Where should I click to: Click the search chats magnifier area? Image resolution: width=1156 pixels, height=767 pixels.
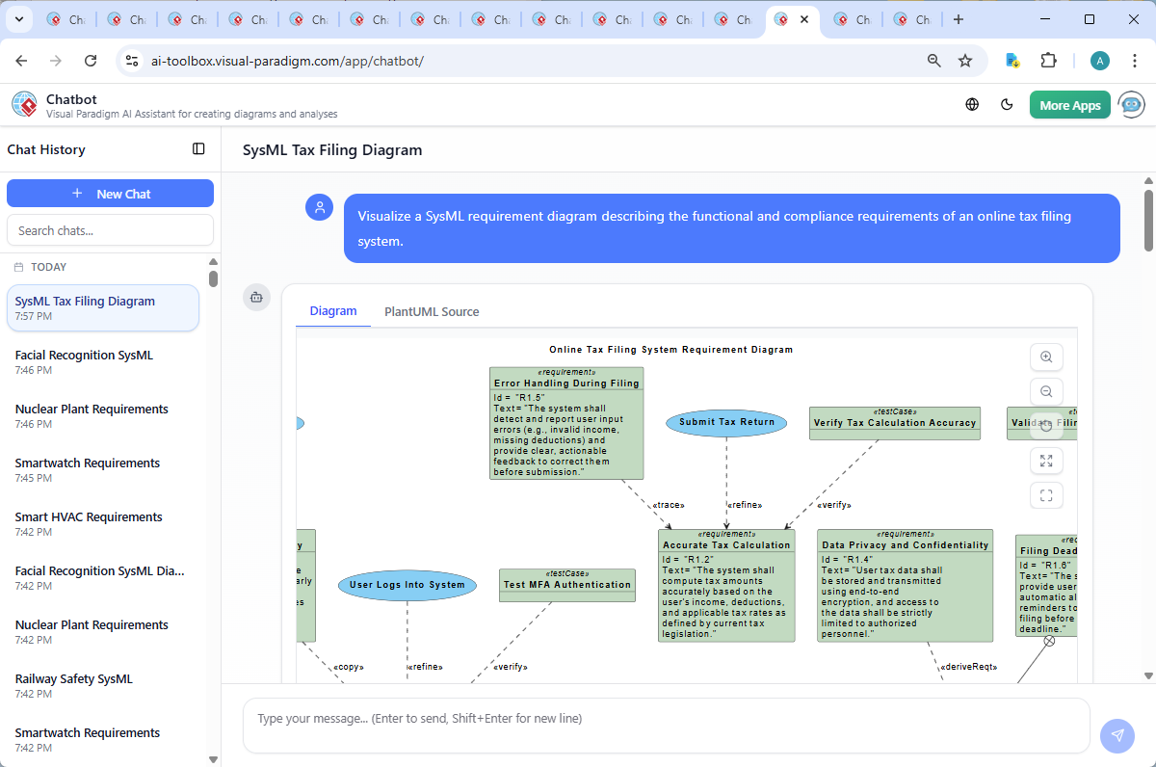click(x=110, y=229)
